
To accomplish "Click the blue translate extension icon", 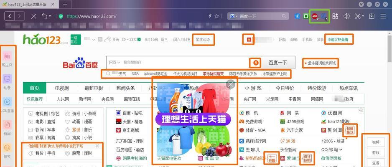I will coord(297,16).
